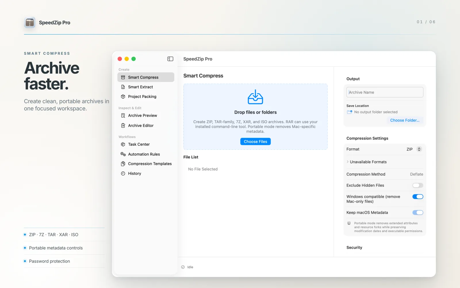
Task: Click the History clock icon
Action: coord(123,173)
